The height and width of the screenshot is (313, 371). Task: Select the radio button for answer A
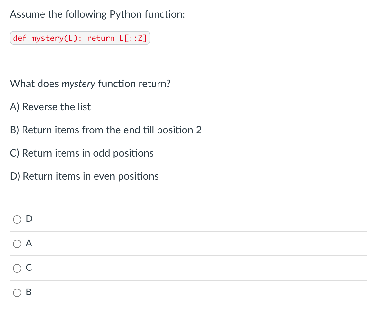pos(17,244)
